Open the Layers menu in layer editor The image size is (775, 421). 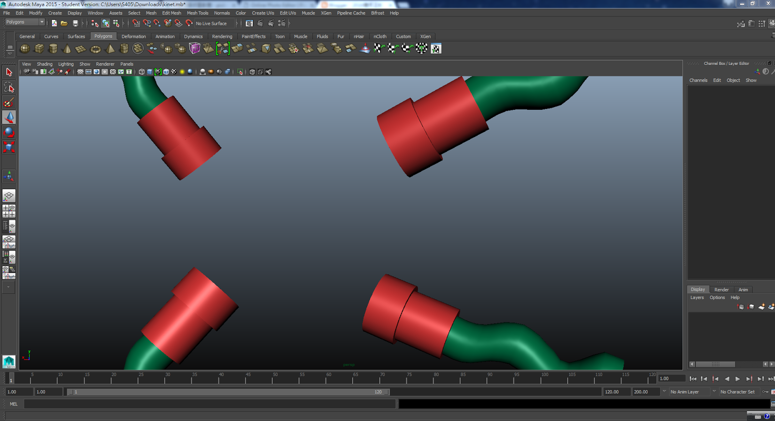(x=697, y=298)
